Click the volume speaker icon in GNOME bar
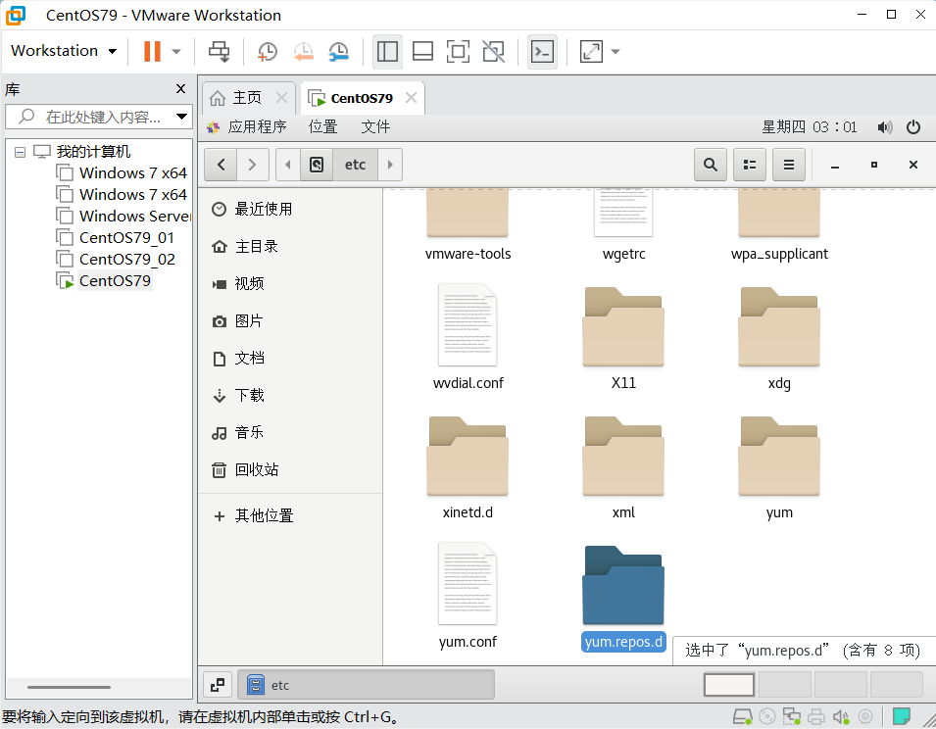 coord(885,127)
